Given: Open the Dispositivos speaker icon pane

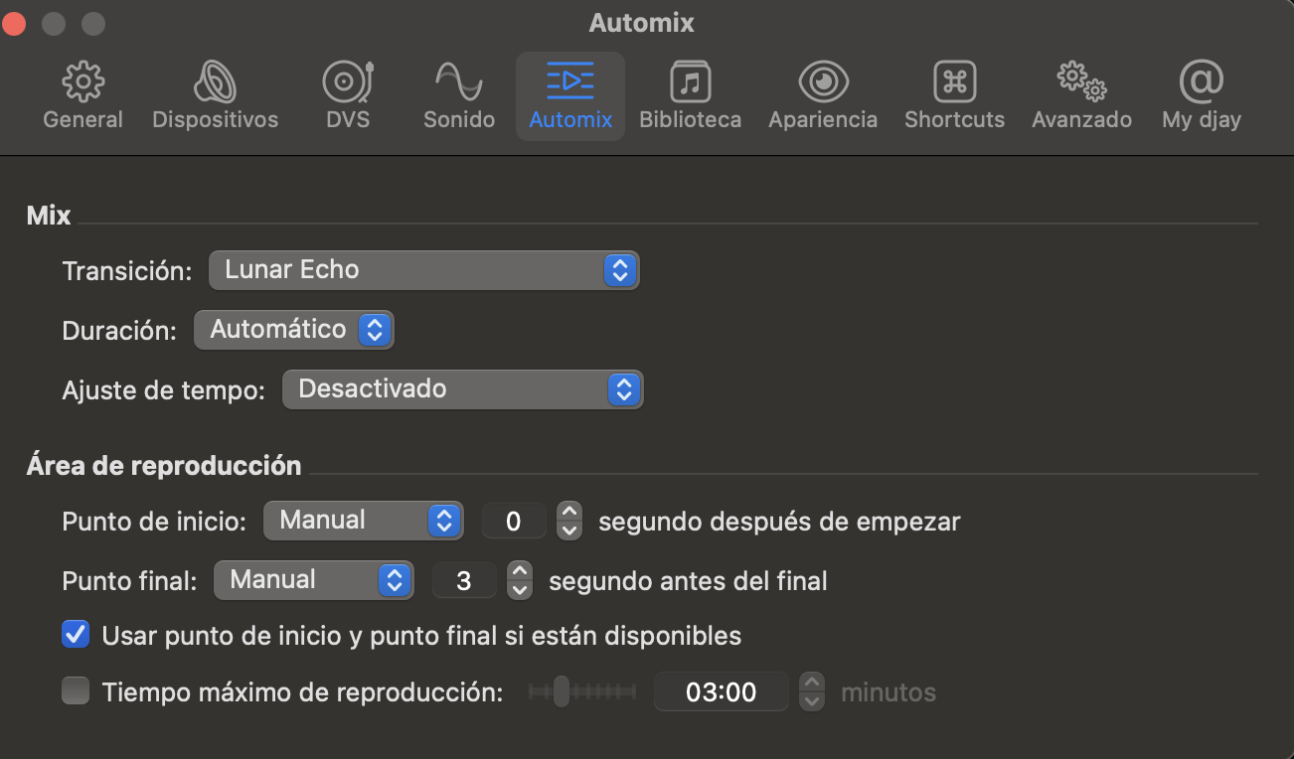Looking at the screenshot, I should pyautogui.click(x=215, y=95).
